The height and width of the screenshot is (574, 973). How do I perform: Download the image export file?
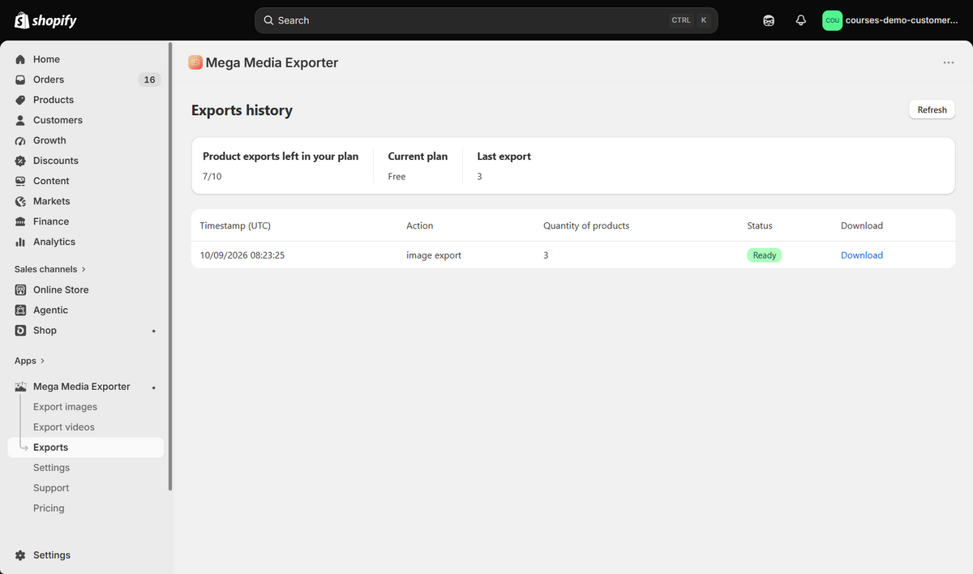pos(862,255)
